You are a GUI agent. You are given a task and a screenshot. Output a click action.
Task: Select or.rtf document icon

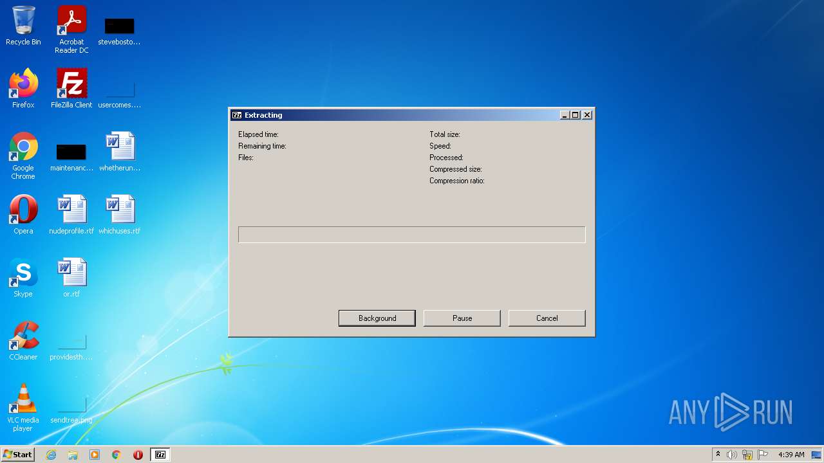click(x=71, y=278)
